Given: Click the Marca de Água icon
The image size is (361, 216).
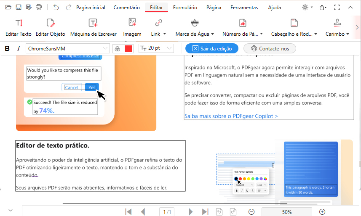Looking at the screenshot, I should point(195,23).
